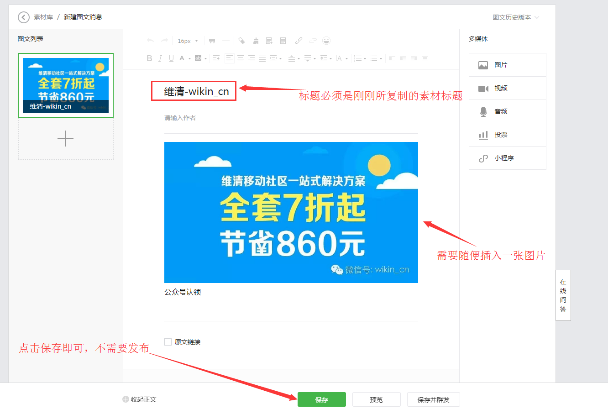Image resolution: width=608 pixels, height=409 pixels.
Task: Remove hyperlink with the unlink icon
Action: click(x=313, y=41)
